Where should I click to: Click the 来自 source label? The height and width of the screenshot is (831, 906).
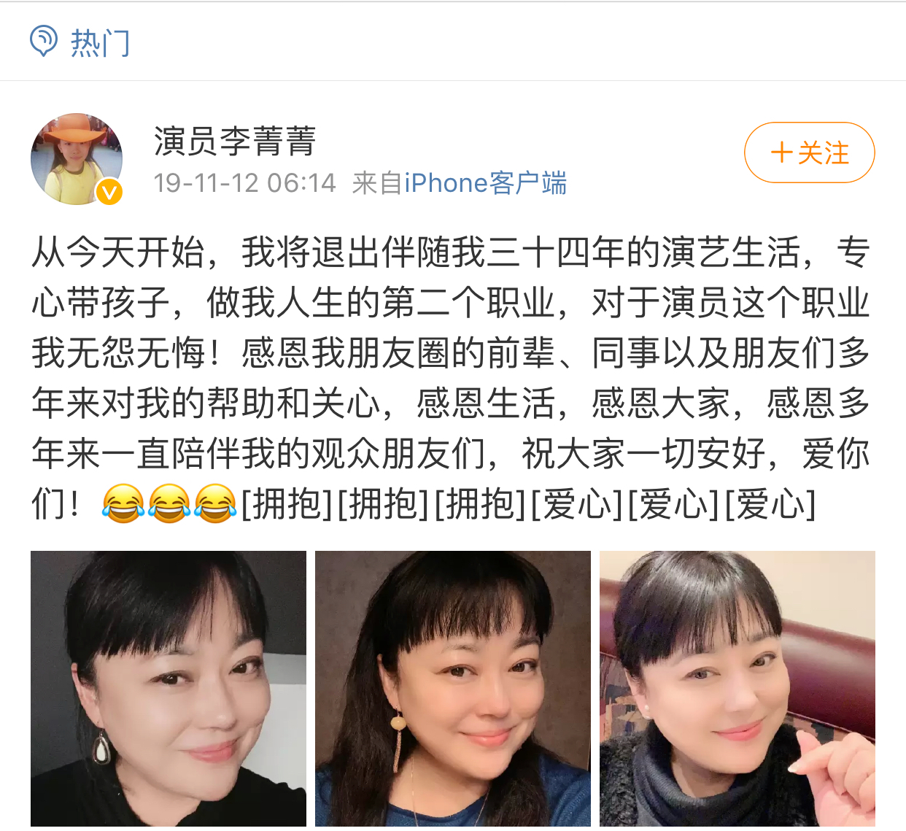coord(377,183)
